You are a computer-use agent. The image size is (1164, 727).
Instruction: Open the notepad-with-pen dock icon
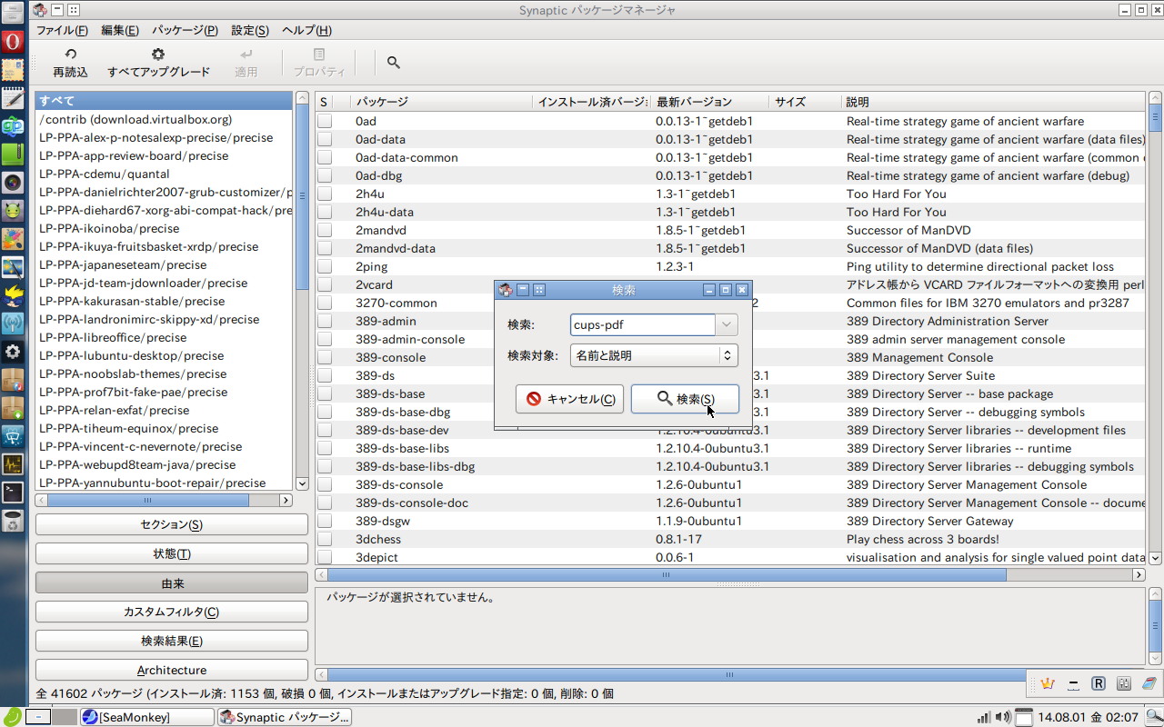coord(12,98)
